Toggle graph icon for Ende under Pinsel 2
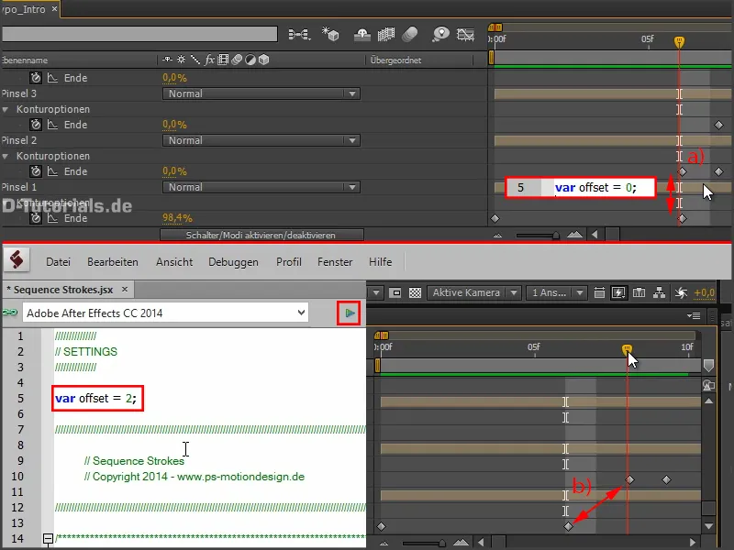 [x=52, y=171]
